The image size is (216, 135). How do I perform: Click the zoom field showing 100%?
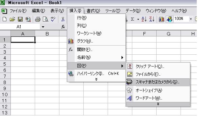(181, 19)
